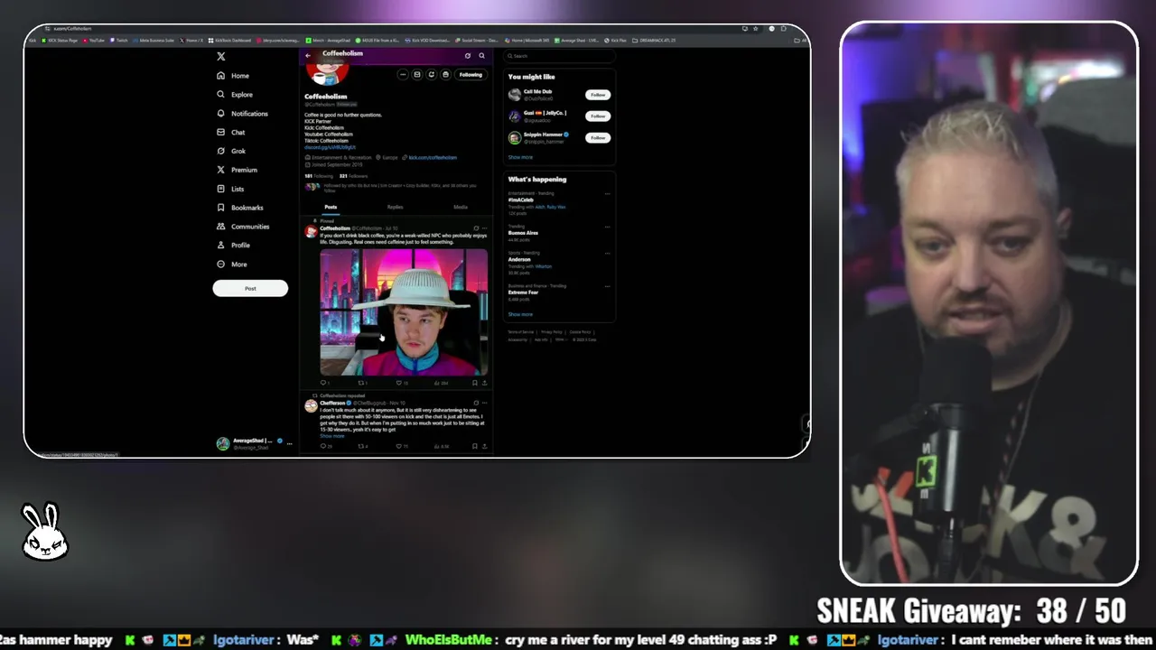Open the More menu in sidebar

(232, 265)
